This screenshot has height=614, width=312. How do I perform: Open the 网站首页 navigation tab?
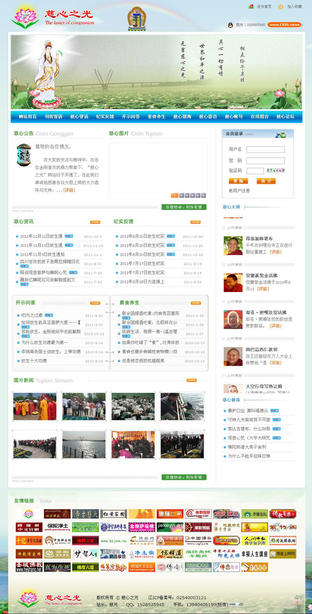click(27, 116)
